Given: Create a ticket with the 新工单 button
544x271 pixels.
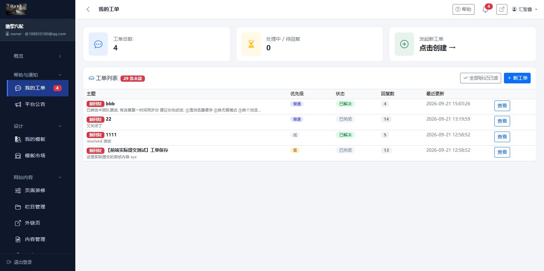Looking at the screenshot, I should 517,78.
